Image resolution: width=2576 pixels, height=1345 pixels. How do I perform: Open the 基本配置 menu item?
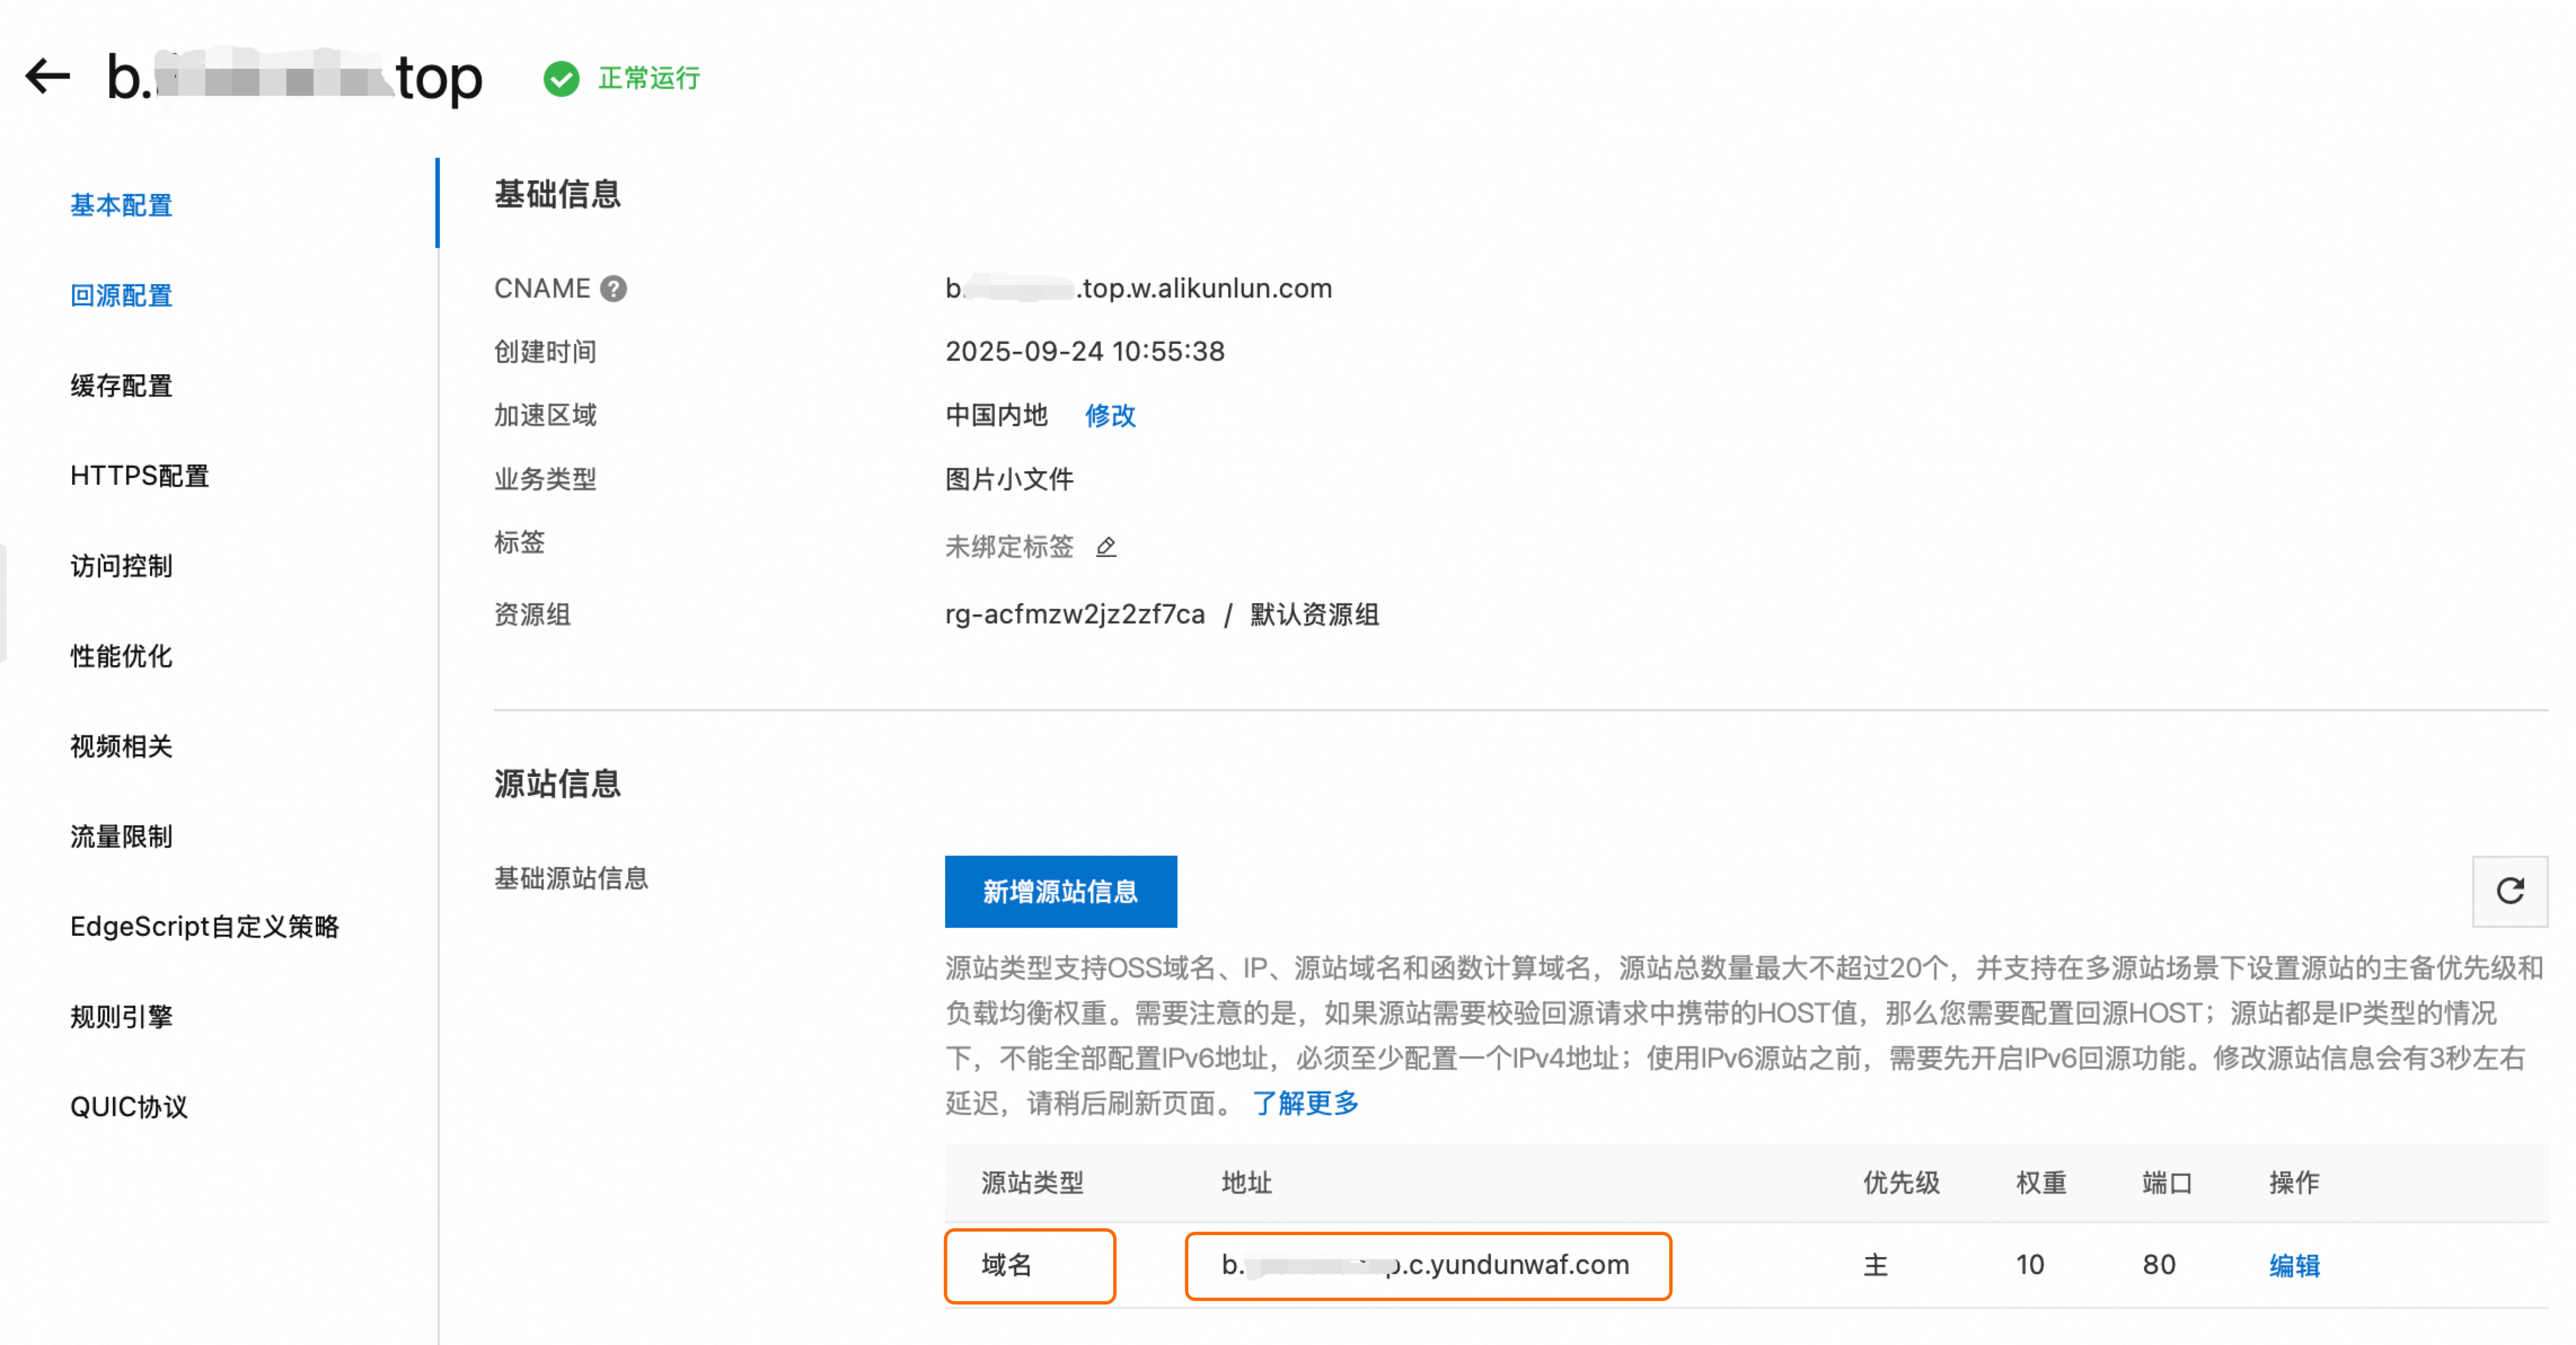[x=121, y=205]
